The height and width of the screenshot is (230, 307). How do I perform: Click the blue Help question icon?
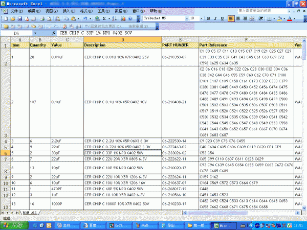pos(130,18)
